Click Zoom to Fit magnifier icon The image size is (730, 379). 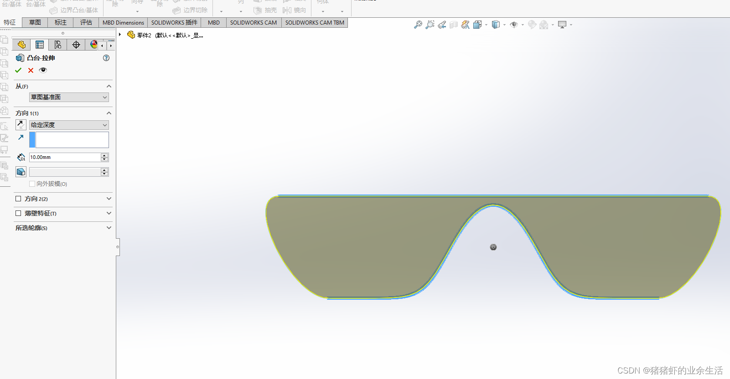pyautogui.click(x=418, y=25)
